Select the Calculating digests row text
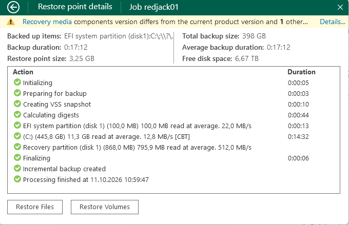Viewport: 349px width, 225px height. (x=51, y=115)
